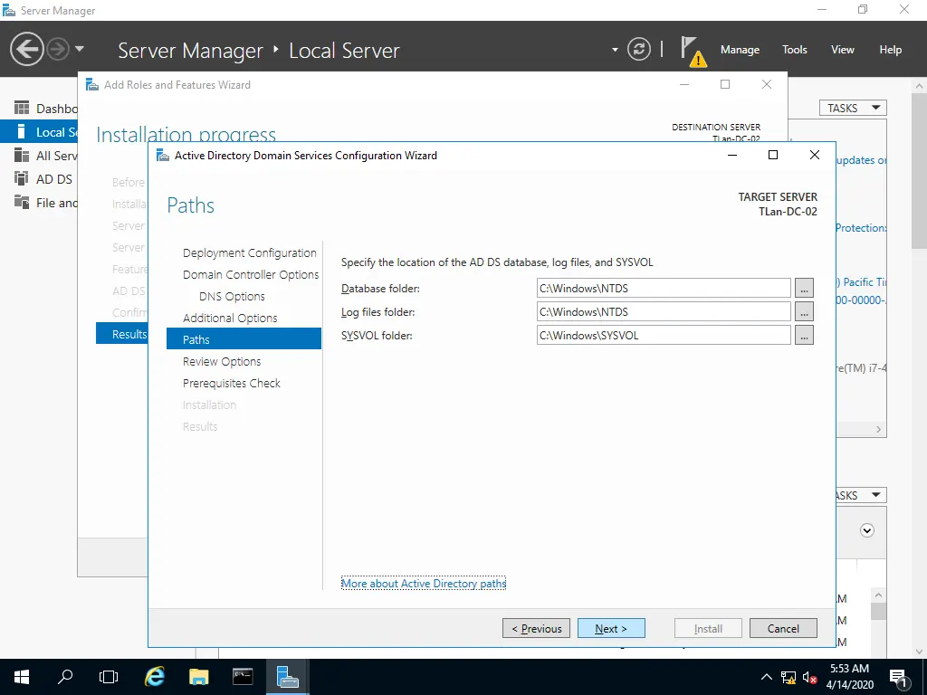This screenshot has height=695, width=927.
Task: Click the Previous button
Action: (536, 628)
